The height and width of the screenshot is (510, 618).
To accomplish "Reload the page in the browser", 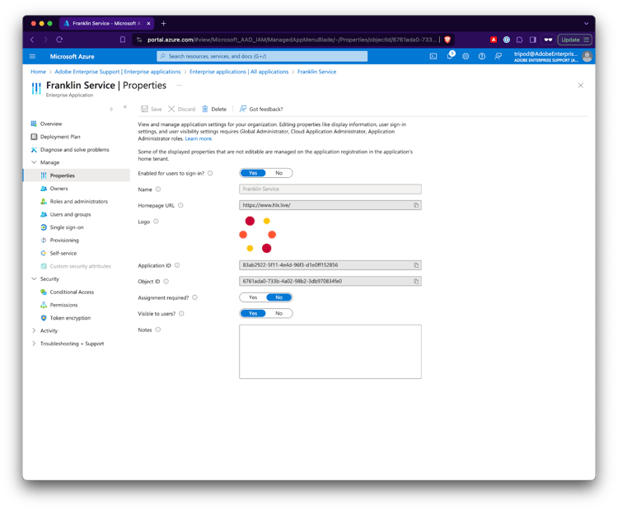I will coord(59,40).
